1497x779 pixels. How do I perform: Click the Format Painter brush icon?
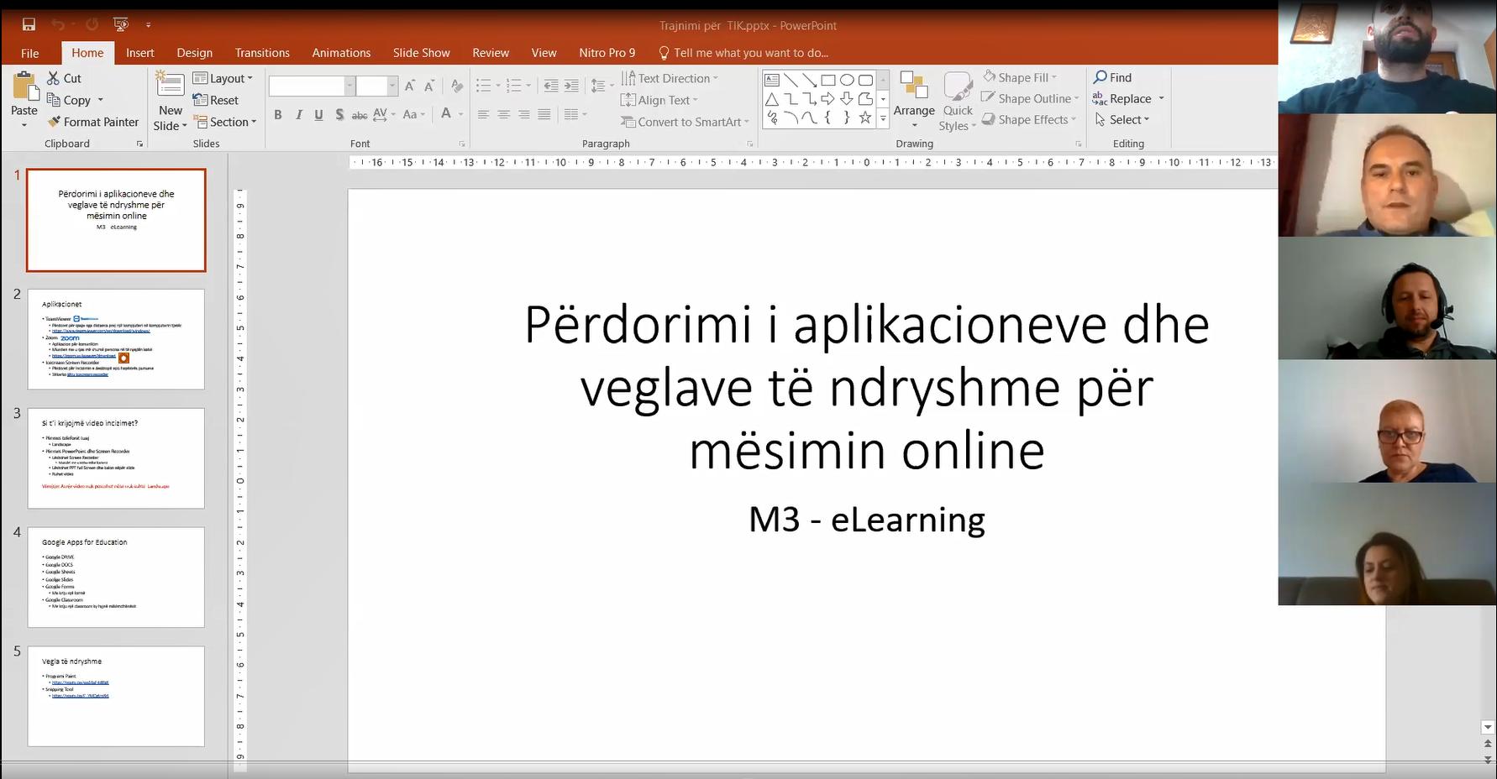point(54,122)
